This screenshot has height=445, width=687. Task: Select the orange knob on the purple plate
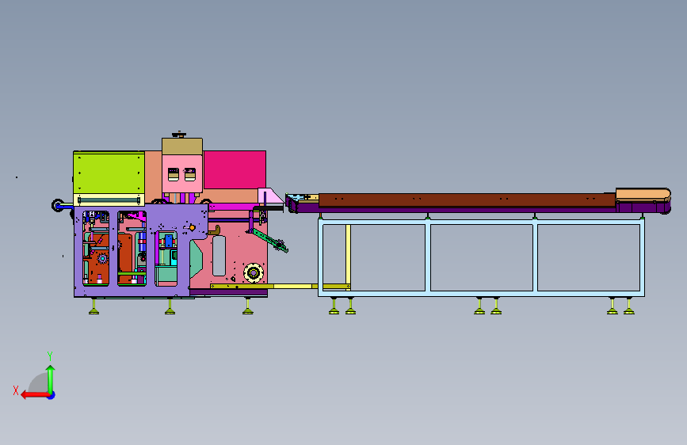(x=192, y=228)
